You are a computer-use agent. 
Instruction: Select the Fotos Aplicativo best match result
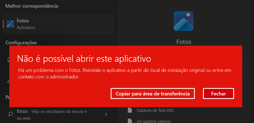point(58,24)
